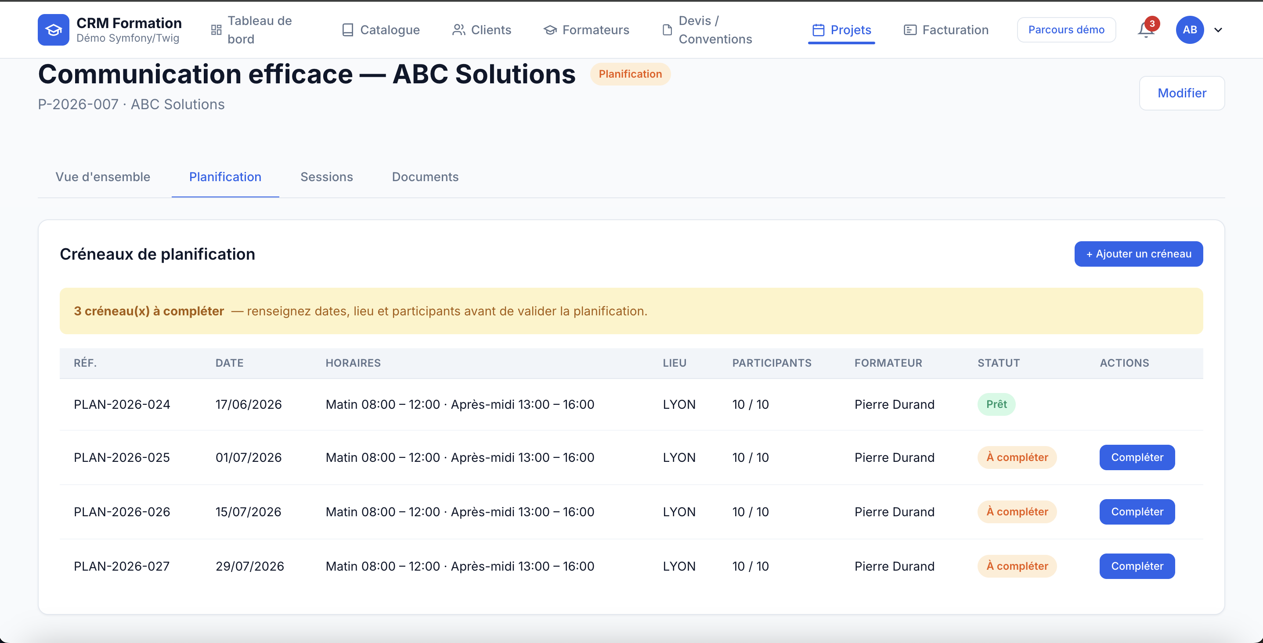Image resolution: width=1263 pixels, height=643 pixels.
Task: Open Tableau de bord navigation item
Action: pos(260,30)
